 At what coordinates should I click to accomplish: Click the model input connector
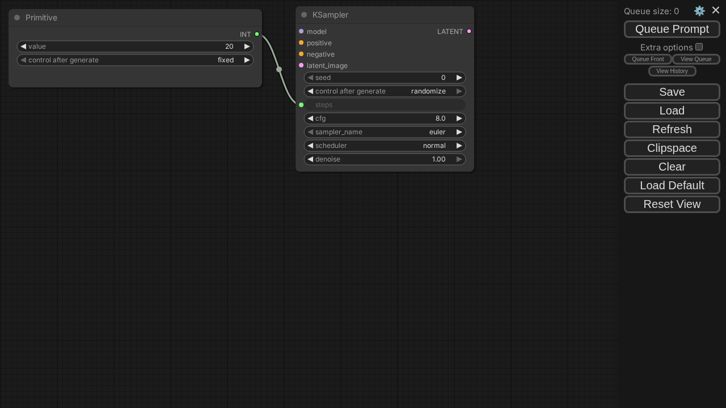(x=301, y=32)
